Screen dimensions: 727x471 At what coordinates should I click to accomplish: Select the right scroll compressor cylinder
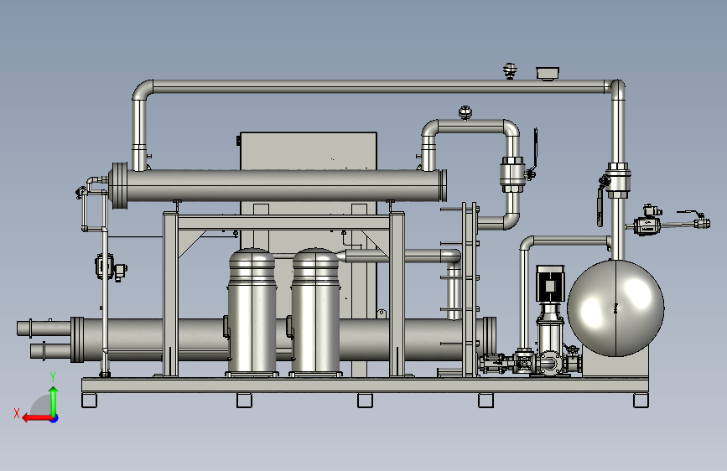pos(316,312)
